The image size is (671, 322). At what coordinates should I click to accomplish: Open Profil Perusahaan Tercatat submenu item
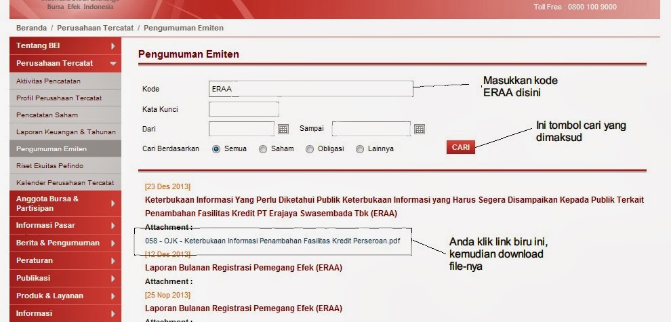pos(66,98)
